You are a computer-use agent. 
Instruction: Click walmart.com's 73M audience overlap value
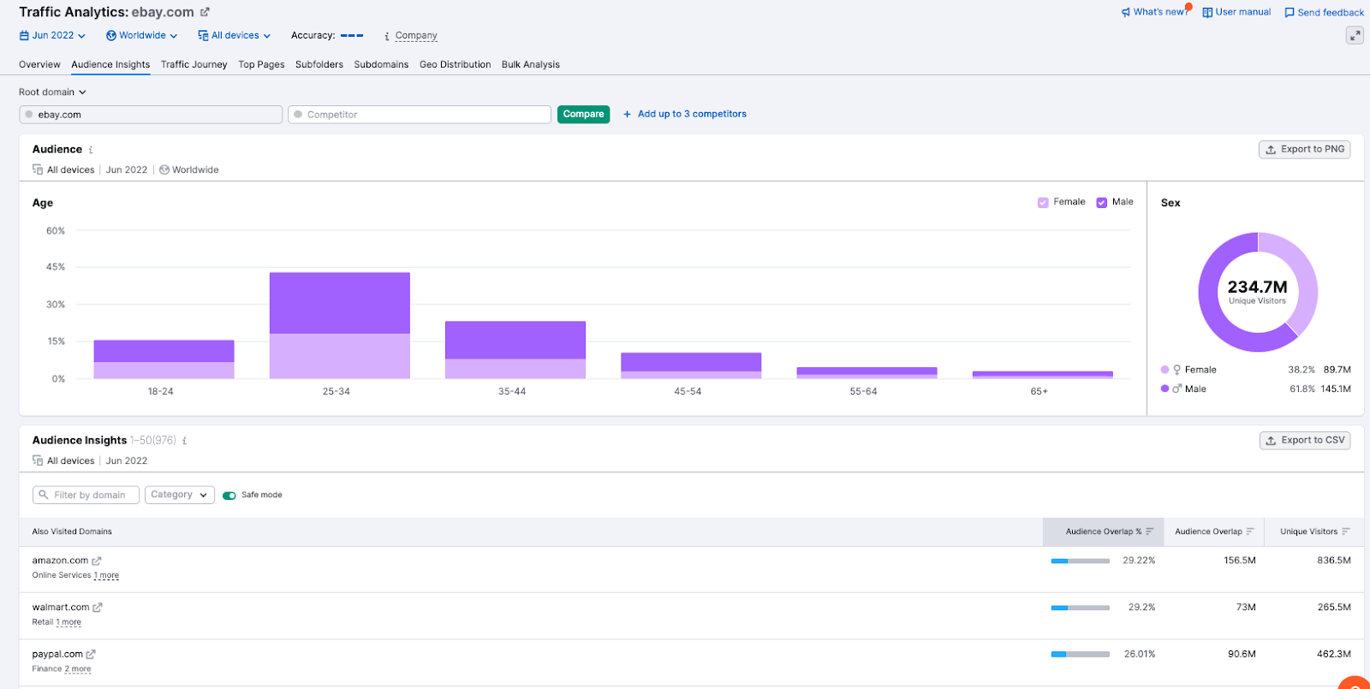pos(1246,608)
